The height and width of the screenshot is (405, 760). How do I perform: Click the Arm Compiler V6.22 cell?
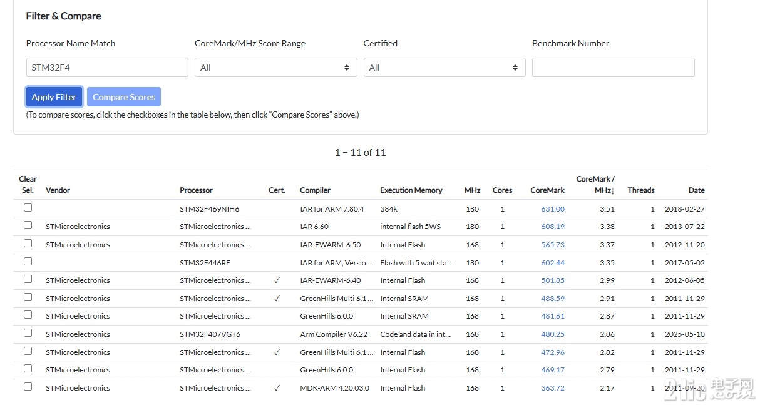[x=334, y=334]
